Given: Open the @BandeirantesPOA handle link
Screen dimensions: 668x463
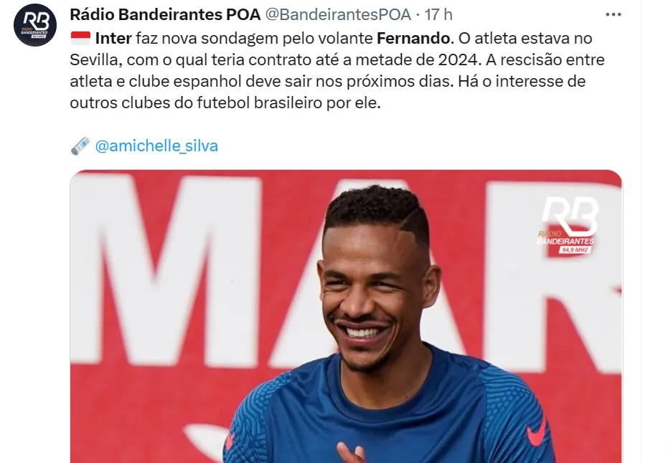Looking at the screenshot, I should tap(338, 15).
